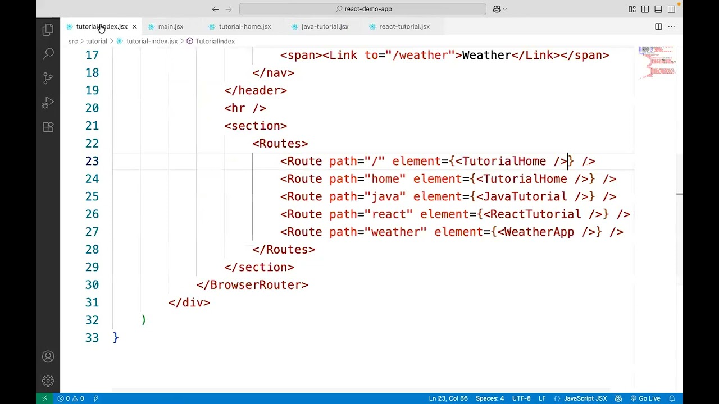This screenshot has height=404, width=719.
Task: Open the More Actions ellipsis menu
Action: pos(671,26)
